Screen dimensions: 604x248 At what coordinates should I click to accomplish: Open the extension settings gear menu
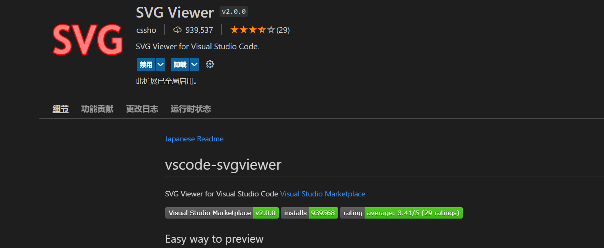click(x=210, y=64)
